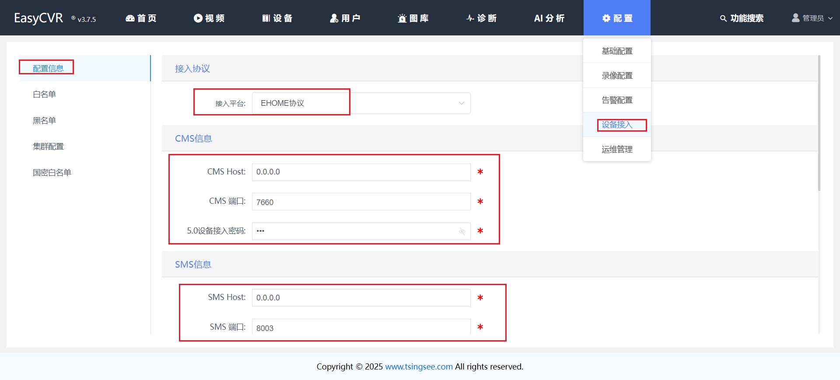Open the 首页 home dashboard icon
The height and width of the screenshot is (380, 840).
click(130, 18)
